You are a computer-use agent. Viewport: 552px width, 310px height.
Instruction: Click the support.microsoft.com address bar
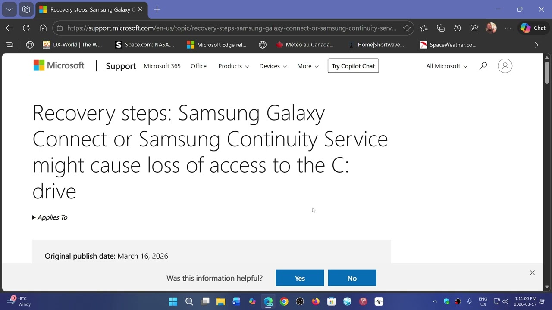point(232,28)
